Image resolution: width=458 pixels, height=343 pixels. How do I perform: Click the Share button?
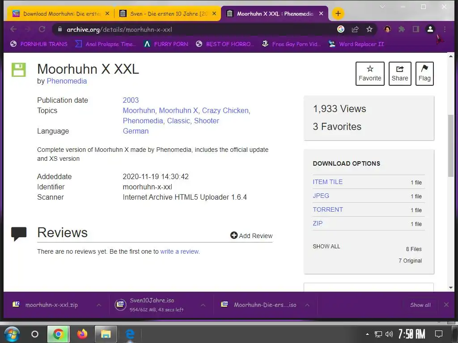coord(400,74)
